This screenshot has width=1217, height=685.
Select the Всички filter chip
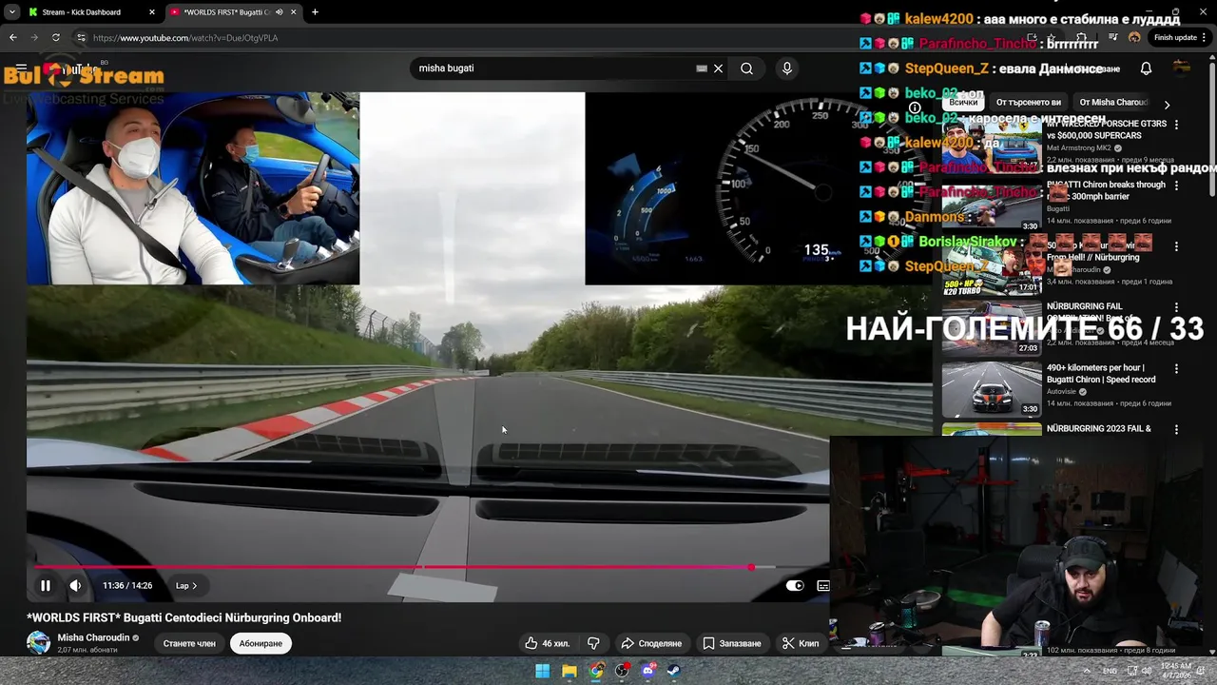963,103
